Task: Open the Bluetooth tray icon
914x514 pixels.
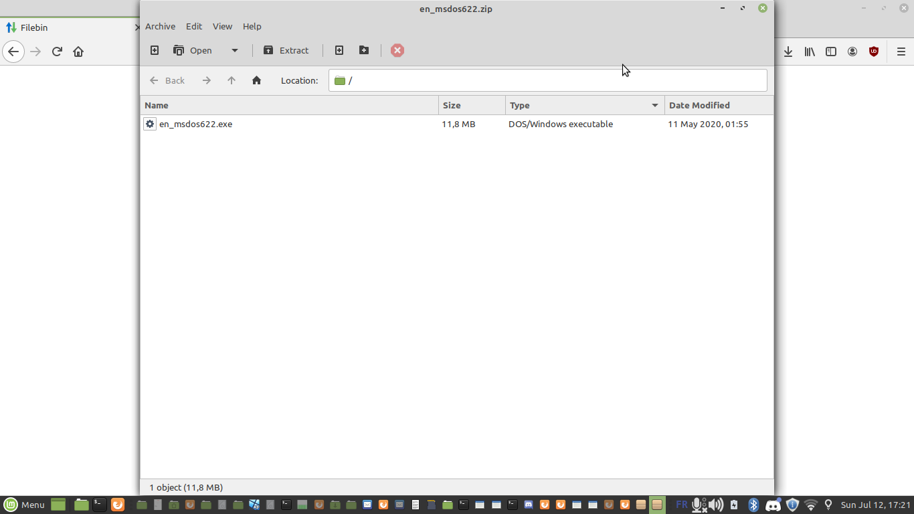Action: [753, 505]
